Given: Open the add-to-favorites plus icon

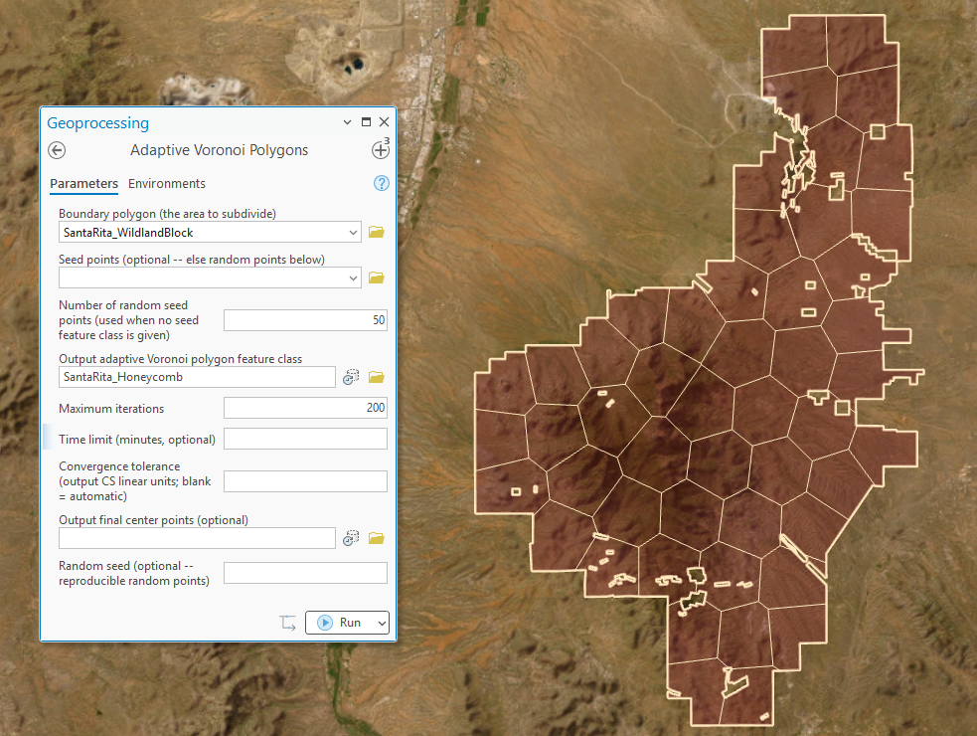Looking at the screenshot, I should 380,150.
